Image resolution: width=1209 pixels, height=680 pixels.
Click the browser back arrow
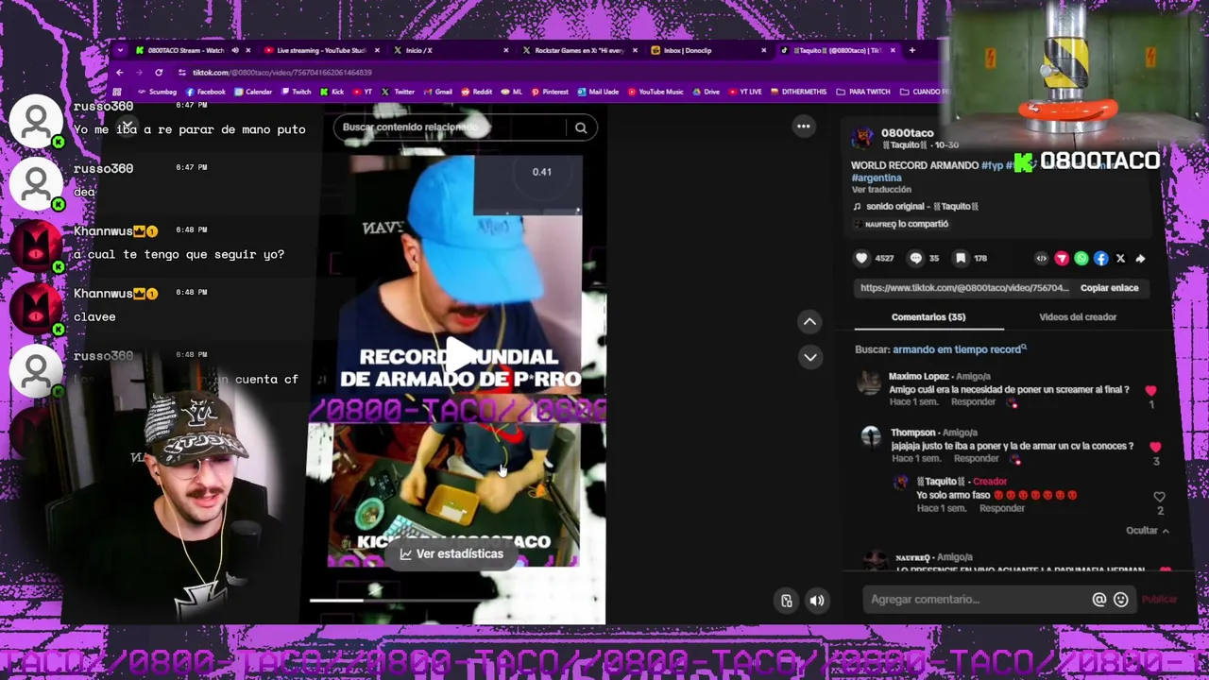(x=119, y=73)
